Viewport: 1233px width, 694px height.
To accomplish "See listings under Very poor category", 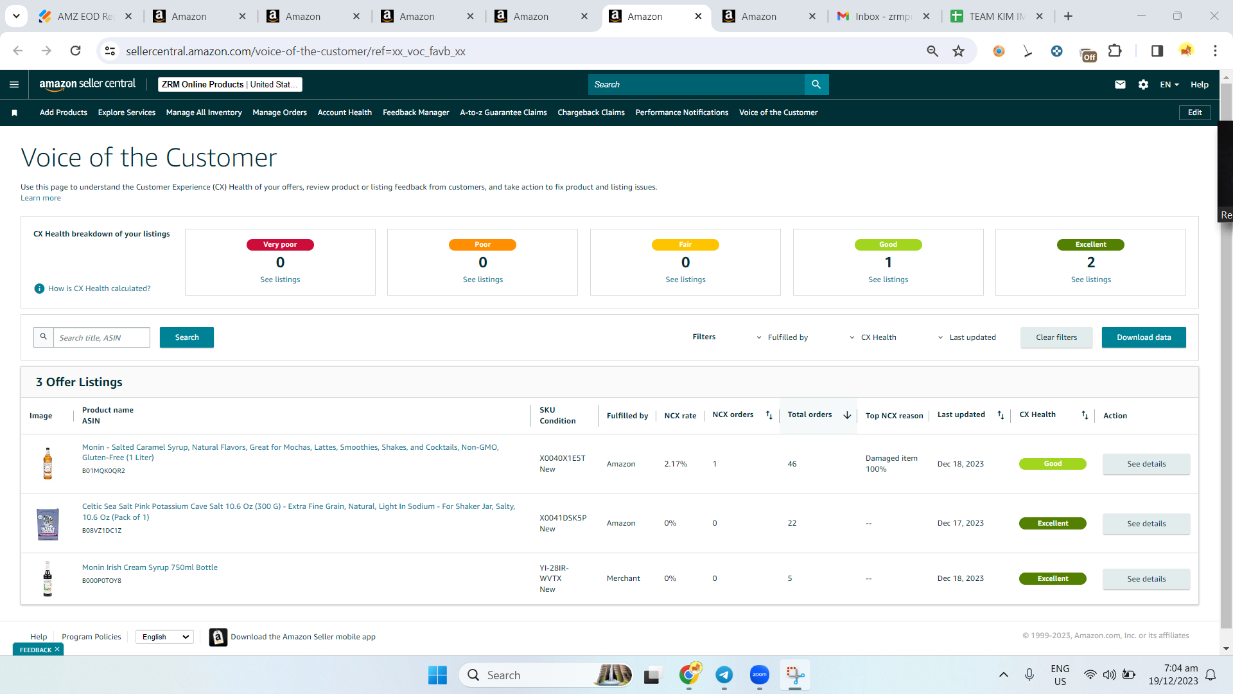I will point(280,280).
